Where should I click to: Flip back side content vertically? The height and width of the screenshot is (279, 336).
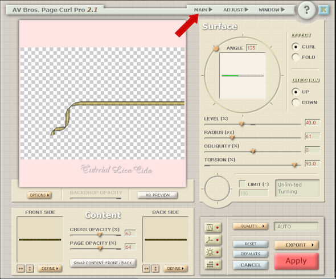pos(155,269)
